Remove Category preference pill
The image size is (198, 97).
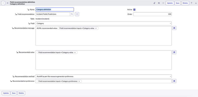pyautogui.click(x=79, y=81)
